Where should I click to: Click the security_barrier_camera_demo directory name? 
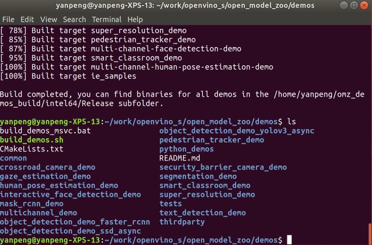point(223,167)
